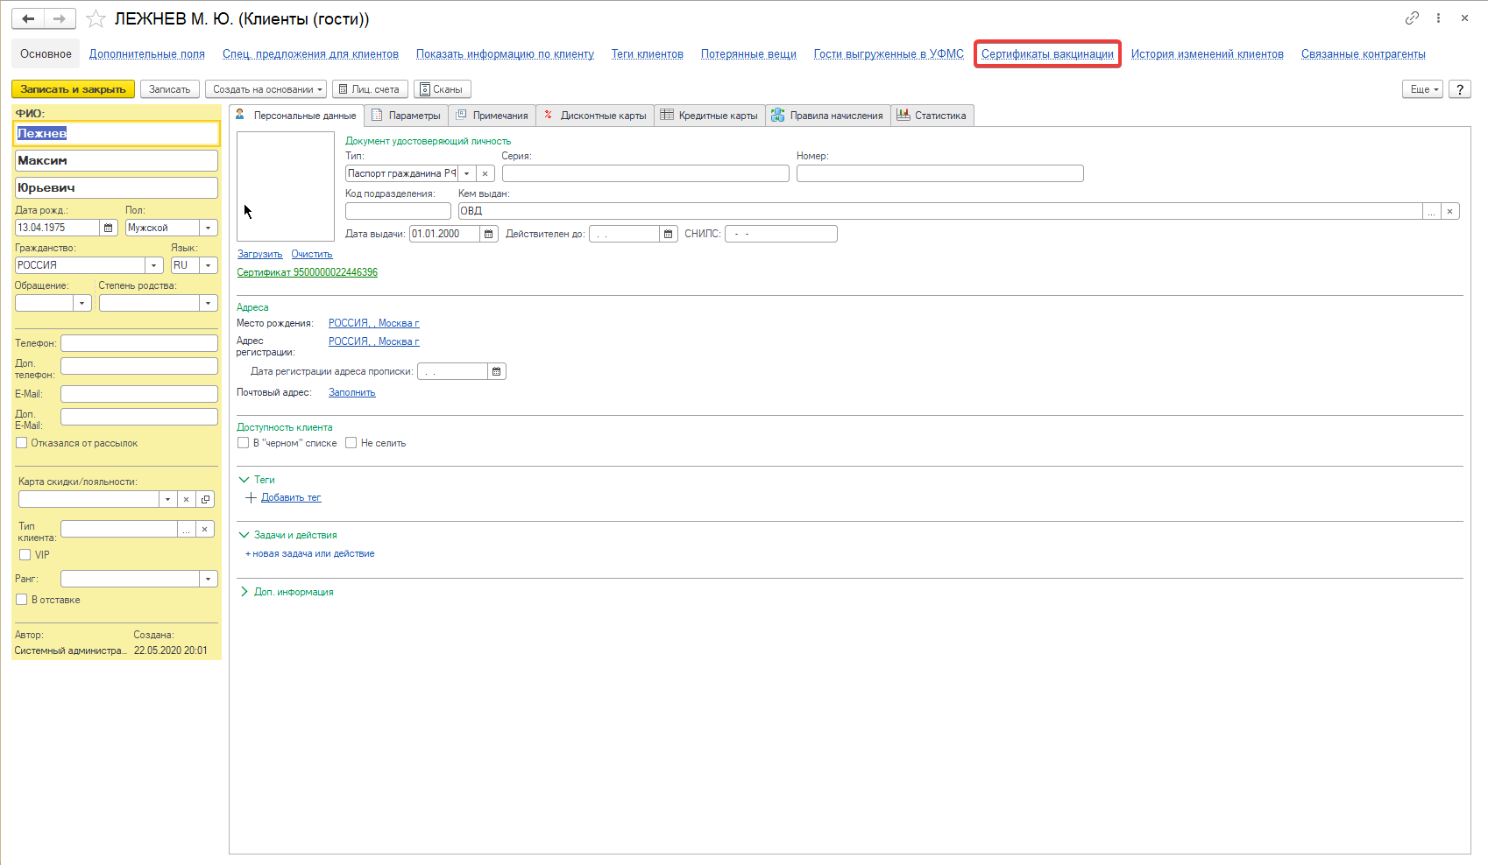Open certificate 9500000022446396 link
Screen dimensions: 1488x865
point(308,272)
